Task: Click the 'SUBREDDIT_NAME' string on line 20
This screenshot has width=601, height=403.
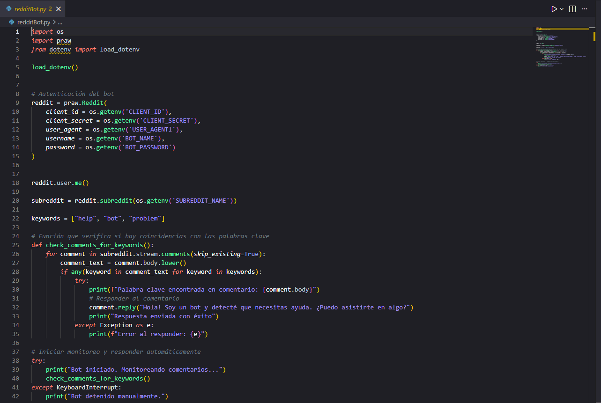Action: 202,200
